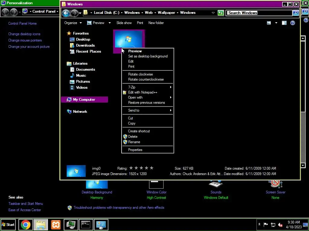
Task: Open Change desktop icons link
Action: (24, 34)
